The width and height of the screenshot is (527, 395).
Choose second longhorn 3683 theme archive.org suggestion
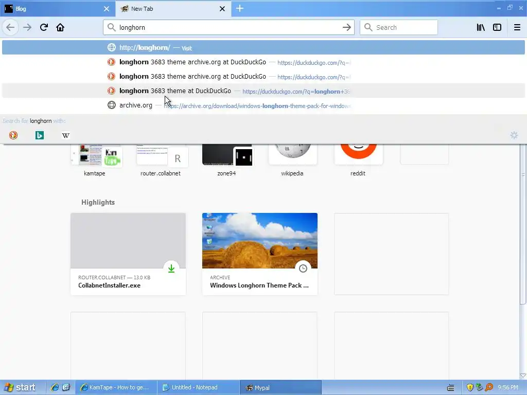click(263, 77)
